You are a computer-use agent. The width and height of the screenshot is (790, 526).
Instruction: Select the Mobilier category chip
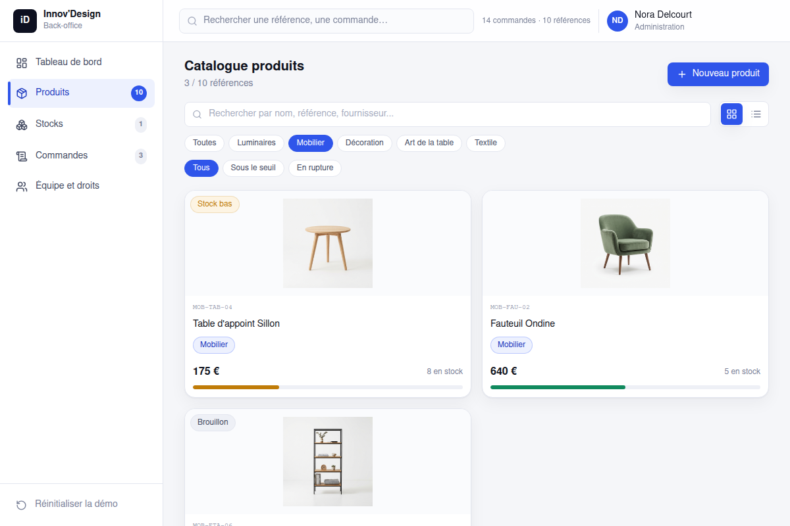click(x=311, y=143)
